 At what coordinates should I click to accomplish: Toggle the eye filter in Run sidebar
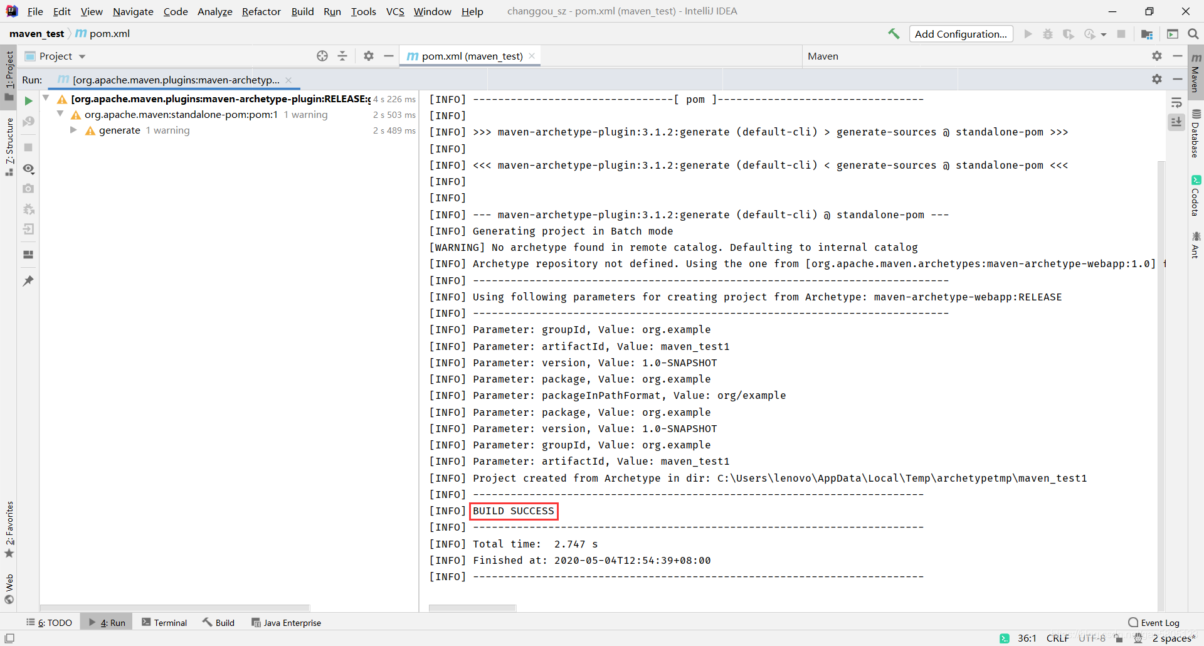click(x=28, y=169)
